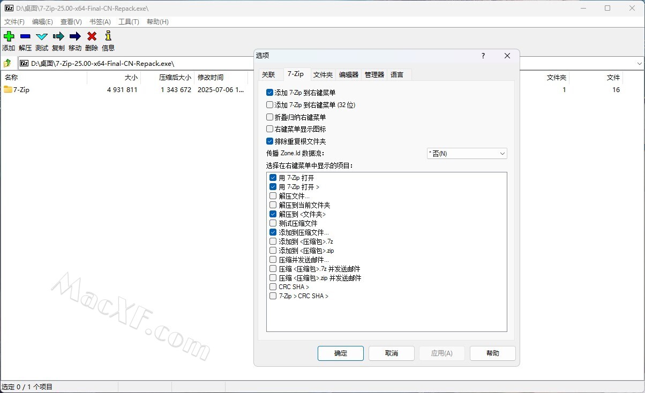
Task: Click the 4 931 811 size cell
Action: (x=122, y=90)
